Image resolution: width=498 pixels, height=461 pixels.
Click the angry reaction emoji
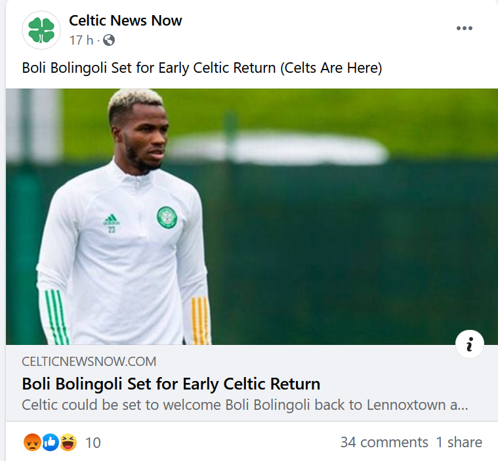[x=32, y=442]
